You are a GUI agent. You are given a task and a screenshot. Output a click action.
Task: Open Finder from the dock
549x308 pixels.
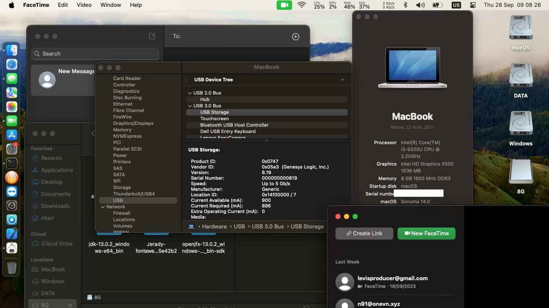pos(12,50)
